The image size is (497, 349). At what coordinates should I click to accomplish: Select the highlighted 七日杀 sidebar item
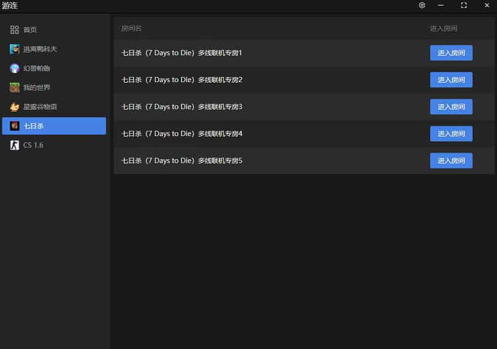click(55, 126)
